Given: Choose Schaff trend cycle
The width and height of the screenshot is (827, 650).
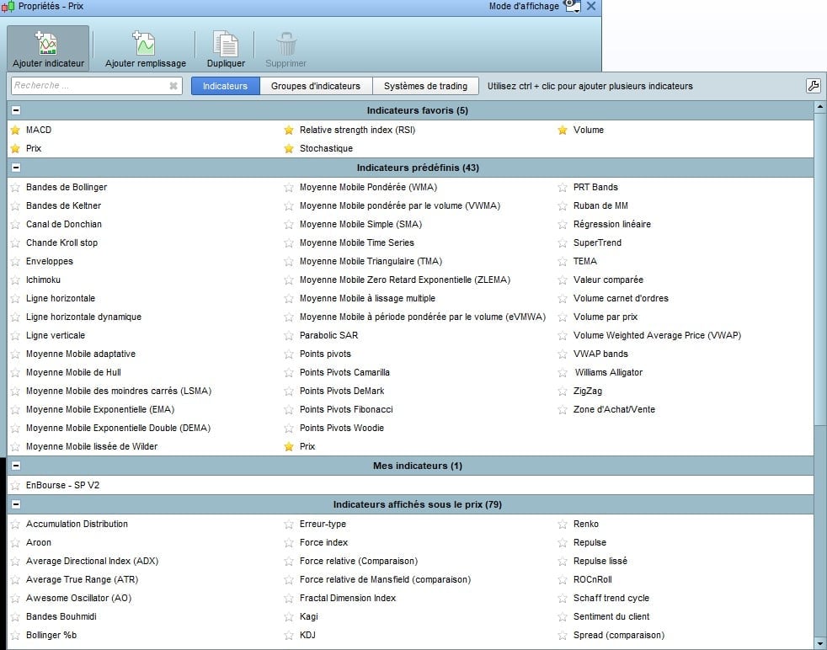Looking at the screenshot, I should 611,598.
